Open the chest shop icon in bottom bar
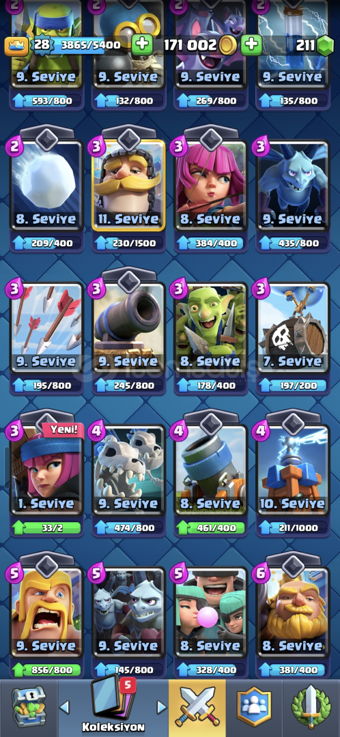This screenshot has width=340, height=737. coord(29,708)
